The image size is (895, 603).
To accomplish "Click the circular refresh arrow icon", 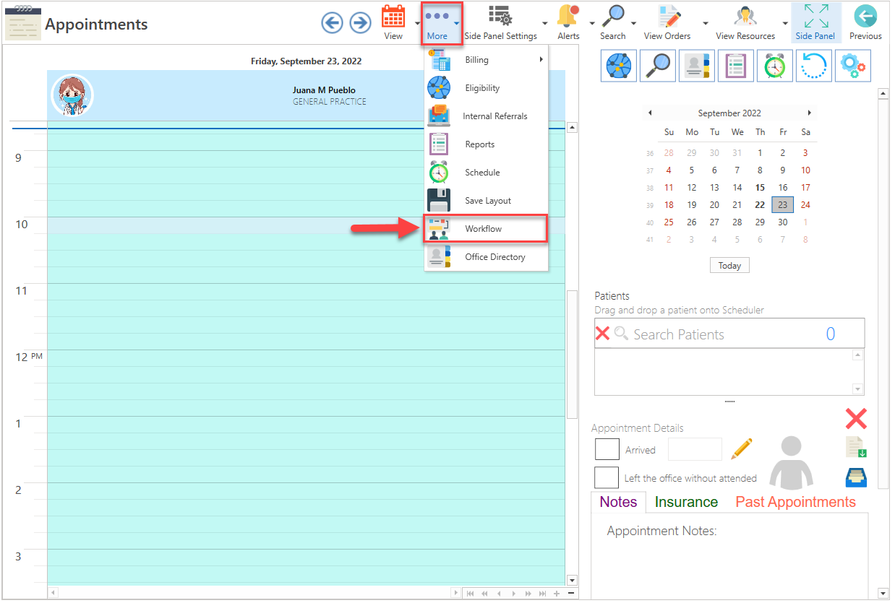I will click(813, 66).
